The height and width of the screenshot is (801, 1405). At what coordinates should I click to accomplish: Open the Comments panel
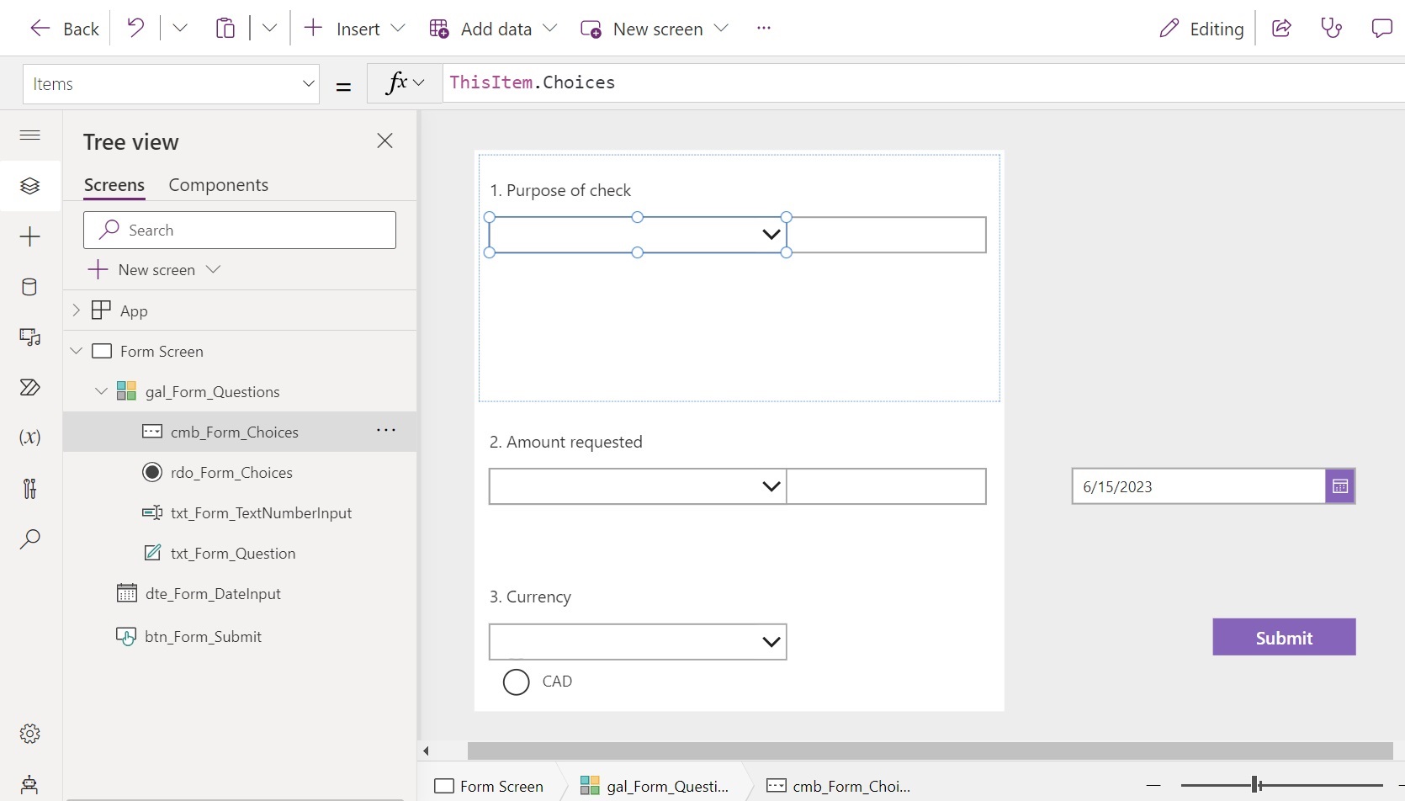[x=1381, y=28]
